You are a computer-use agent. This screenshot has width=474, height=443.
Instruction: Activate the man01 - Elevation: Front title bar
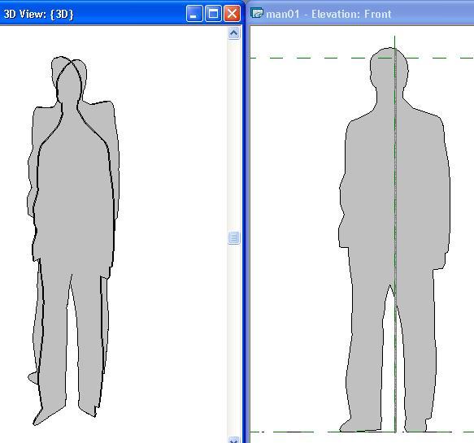pos(360,14)
